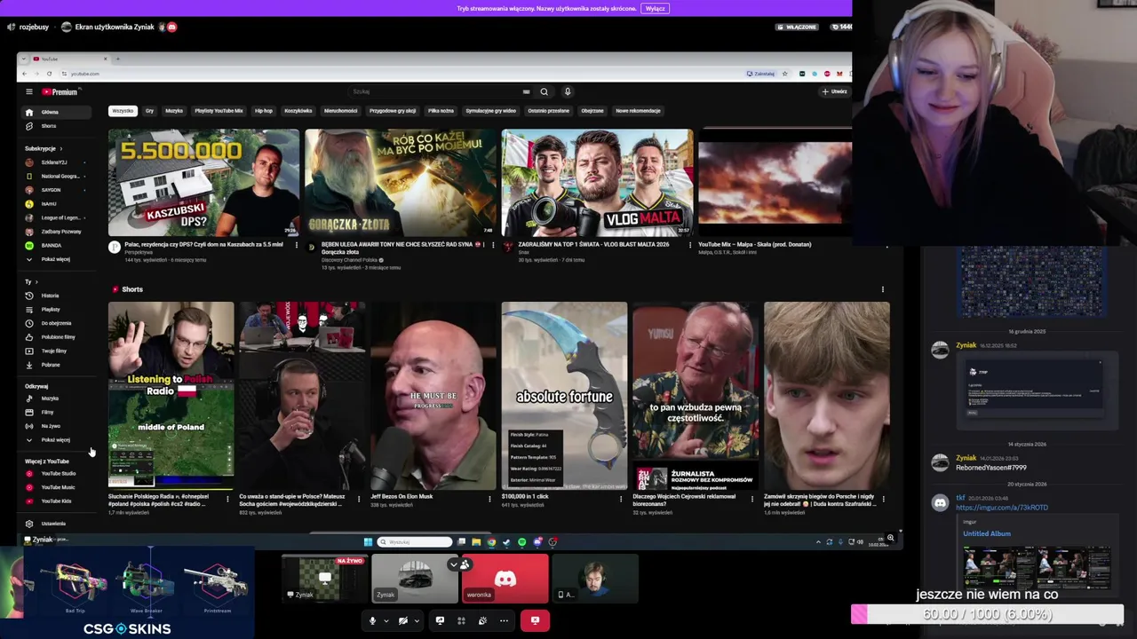1137x639 pixels.
Task: Select the Gry filter chip
Action: 149,111
